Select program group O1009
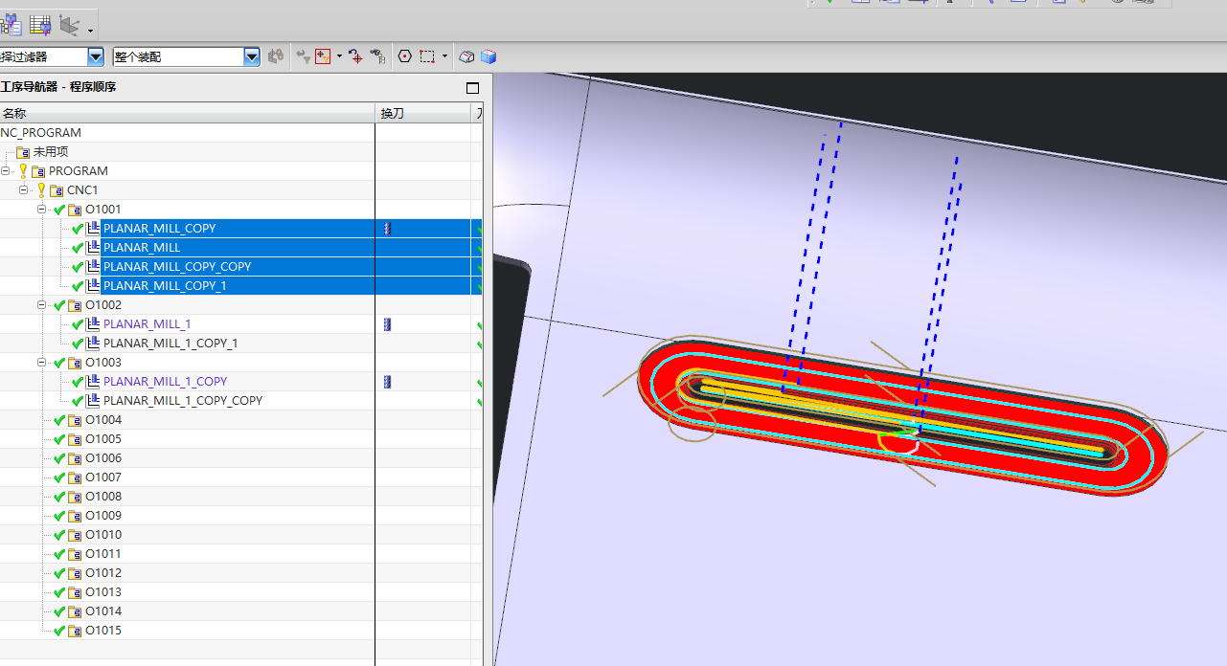The width and height of the screenshot is (1227, 666). [x=103, y=516]
